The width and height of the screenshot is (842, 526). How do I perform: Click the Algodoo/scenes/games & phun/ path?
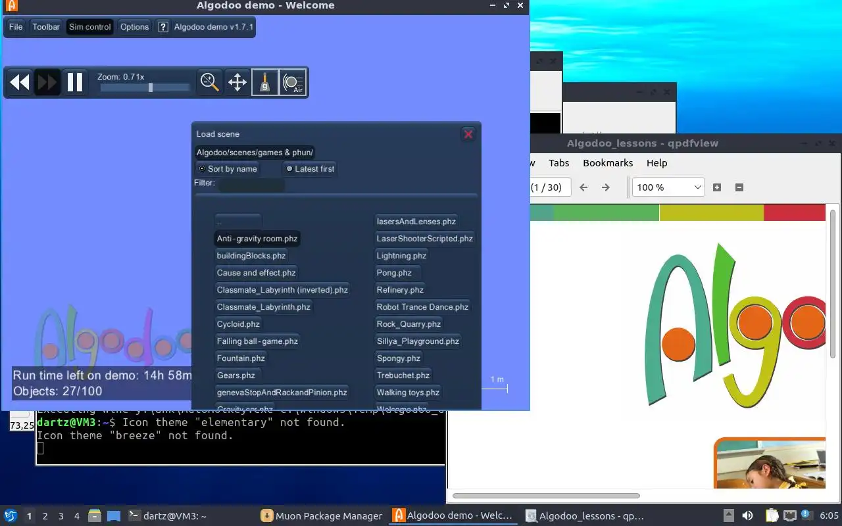tap(255, 153)
